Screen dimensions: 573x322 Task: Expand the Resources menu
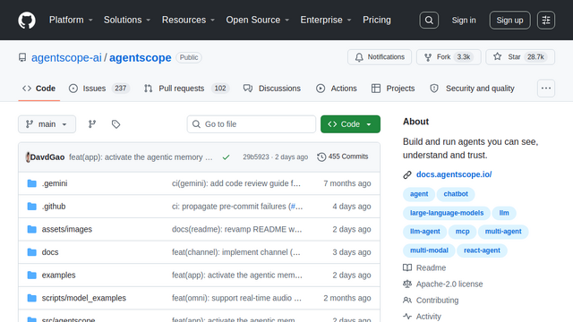[x=188, y=20]
